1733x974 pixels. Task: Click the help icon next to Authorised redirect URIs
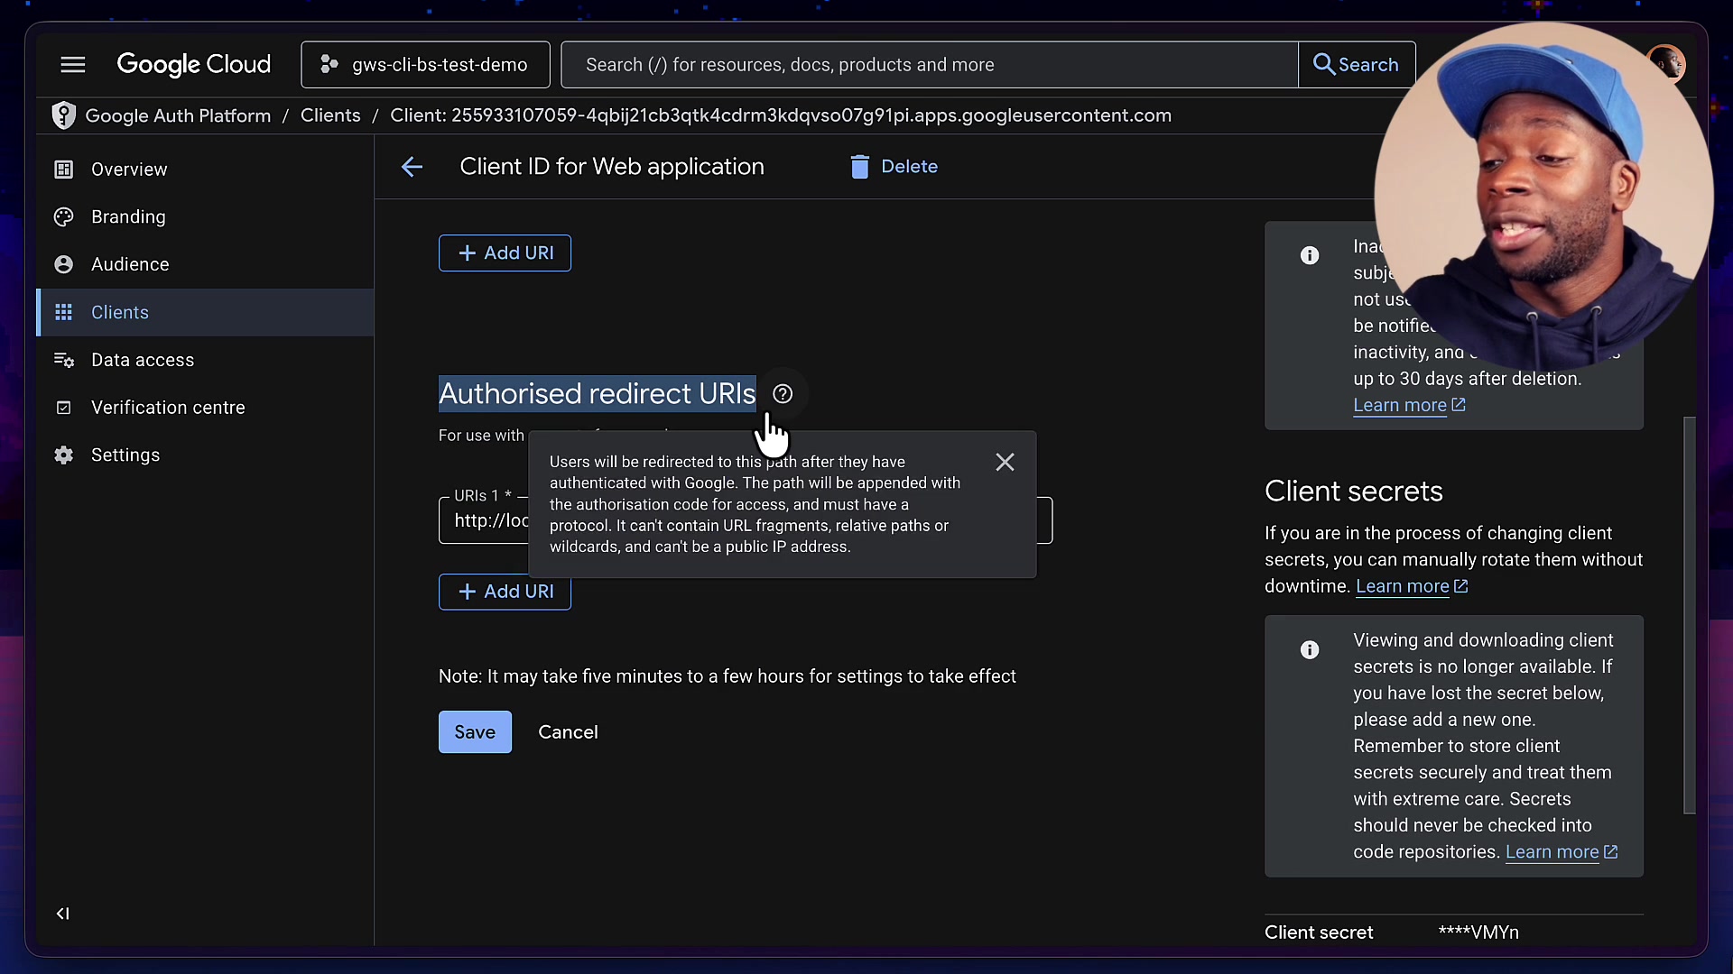click(782, 393)
